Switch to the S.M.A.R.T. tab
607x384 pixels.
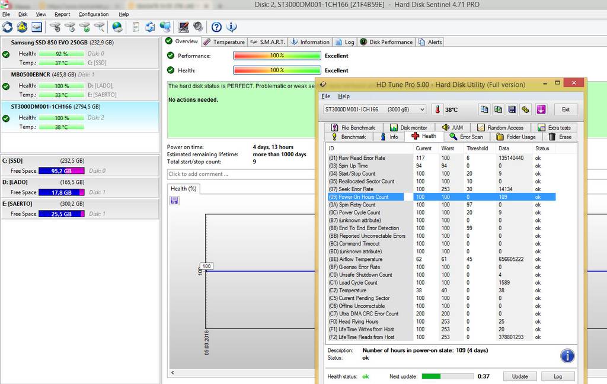coord(269,42)
